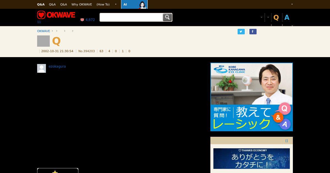Click the blue A answer icon in header
The image size is (330, 173).
pos(287,18)
